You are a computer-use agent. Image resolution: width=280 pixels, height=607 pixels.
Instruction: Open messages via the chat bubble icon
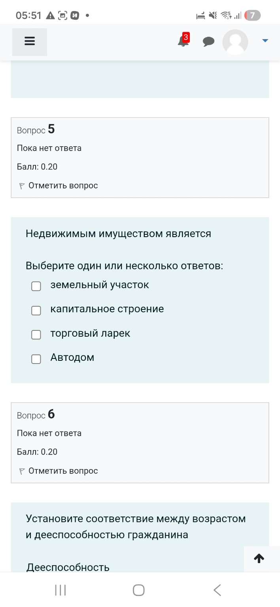[208, 41]
